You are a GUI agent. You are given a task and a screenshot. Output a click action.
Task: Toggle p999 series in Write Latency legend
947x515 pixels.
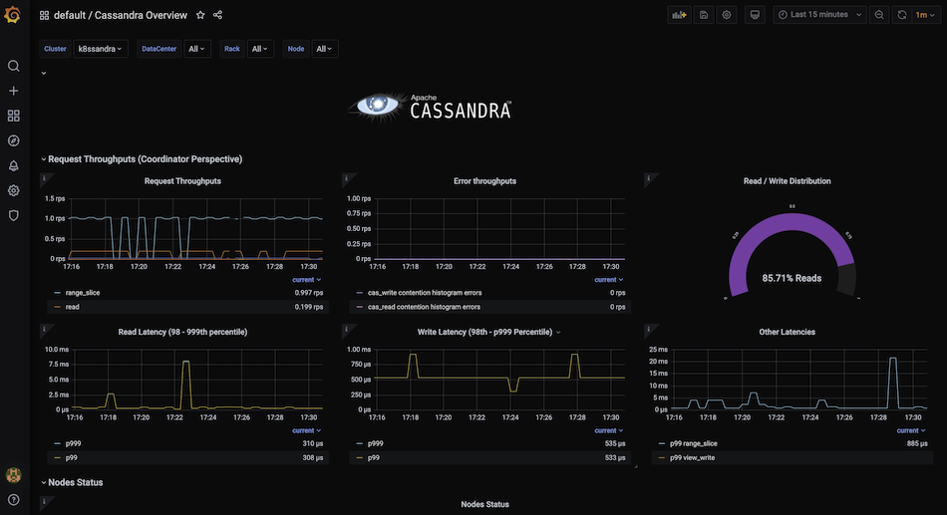tap(375, 443)
